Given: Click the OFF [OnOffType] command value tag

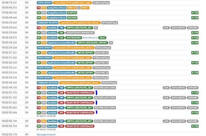Looking at the screenshot, I should pos(110,23).
